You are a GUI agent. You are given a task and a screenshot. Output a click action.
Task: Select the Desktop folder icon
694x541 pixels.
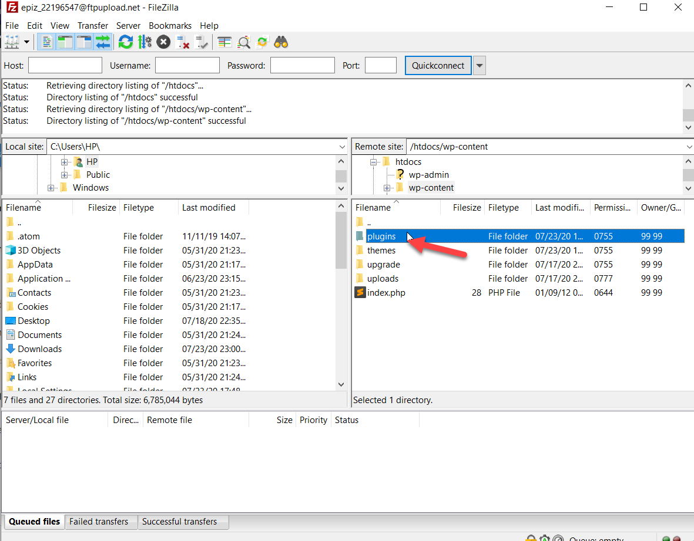11,320
